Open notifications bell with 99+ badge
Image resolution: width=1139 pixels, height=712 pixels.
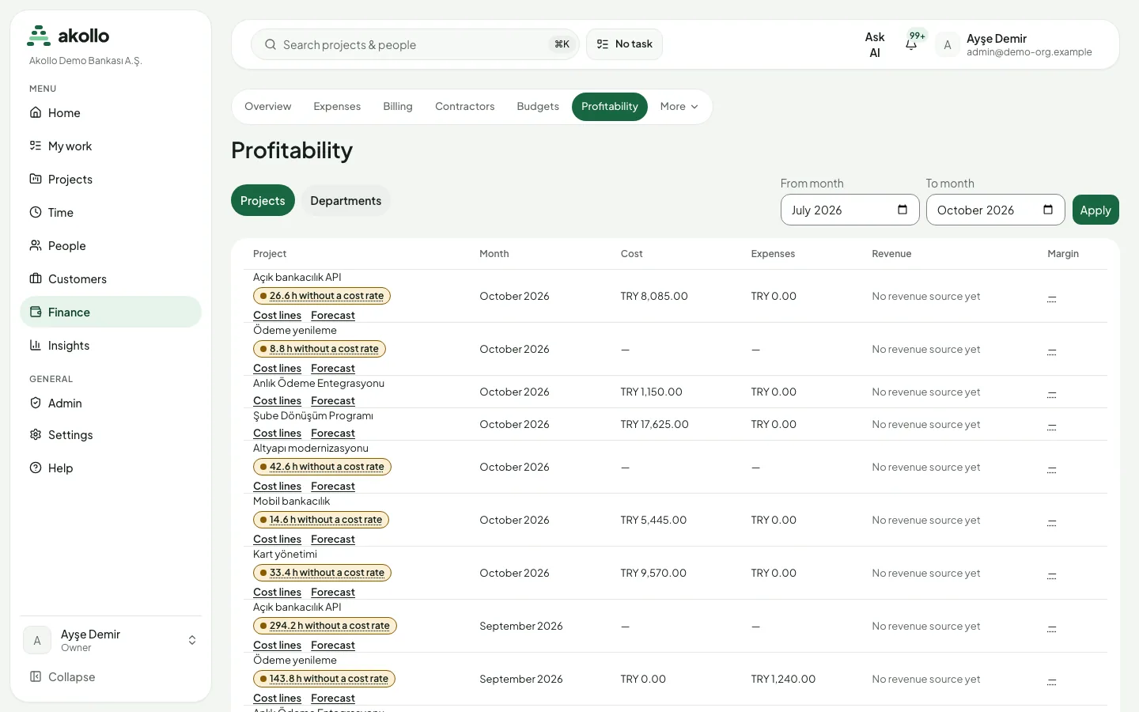[x=912, y=44]
